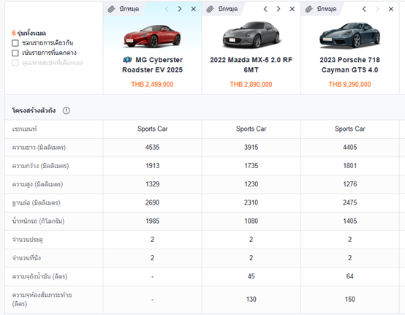This screenshot has width=405, height=315.
Task: Select ฐานล้อ (มิลลิเมตร) row label
Action: 36,202
